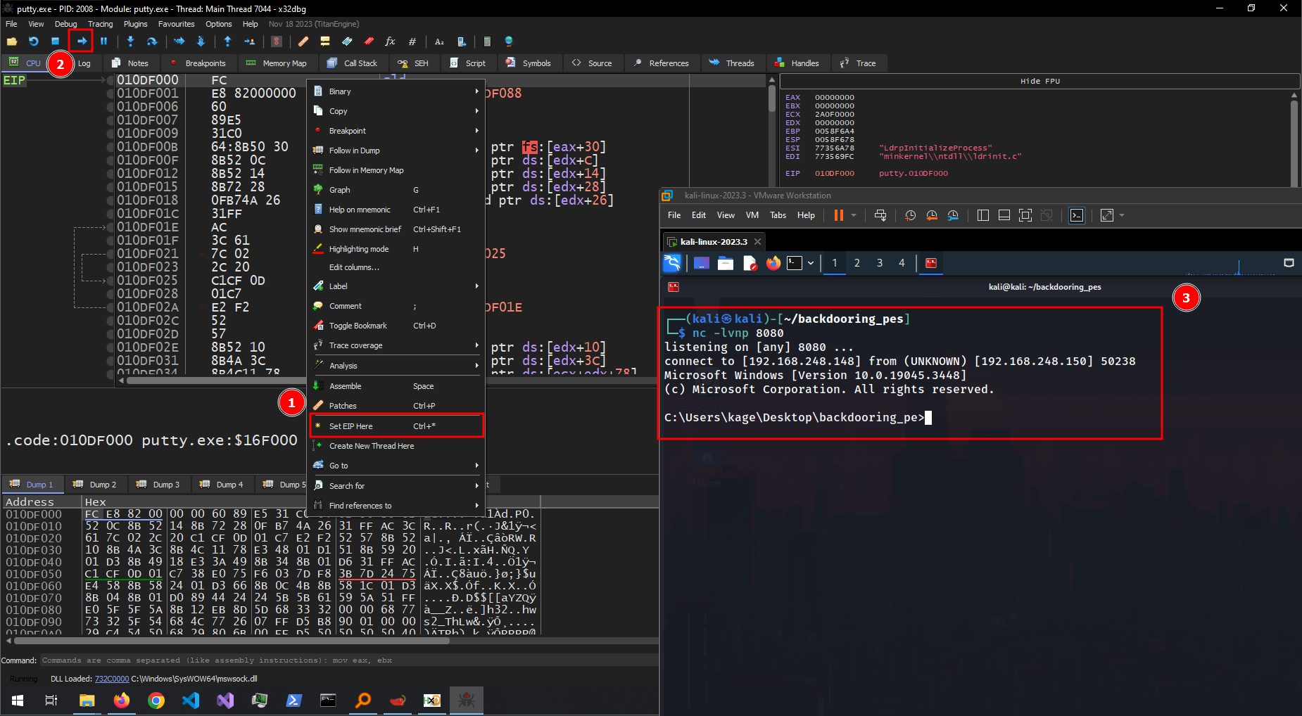Image resolution: width=1302 pixels, height=716 pixels.
Task: Click the x32dbg Command input field
Action: coord(349,660)
